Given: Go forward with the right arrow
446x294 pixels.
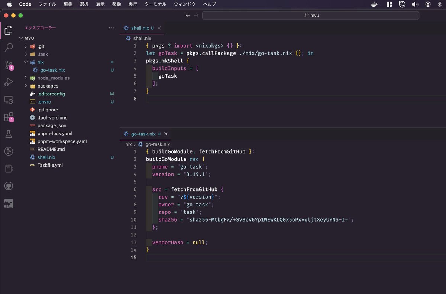Looking at the screenshot, I should coord(196,16).
